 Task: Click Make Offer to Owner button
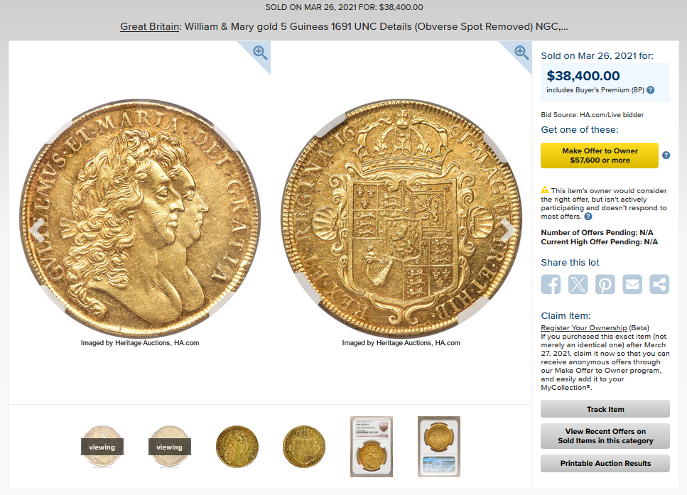pos(600,156)
